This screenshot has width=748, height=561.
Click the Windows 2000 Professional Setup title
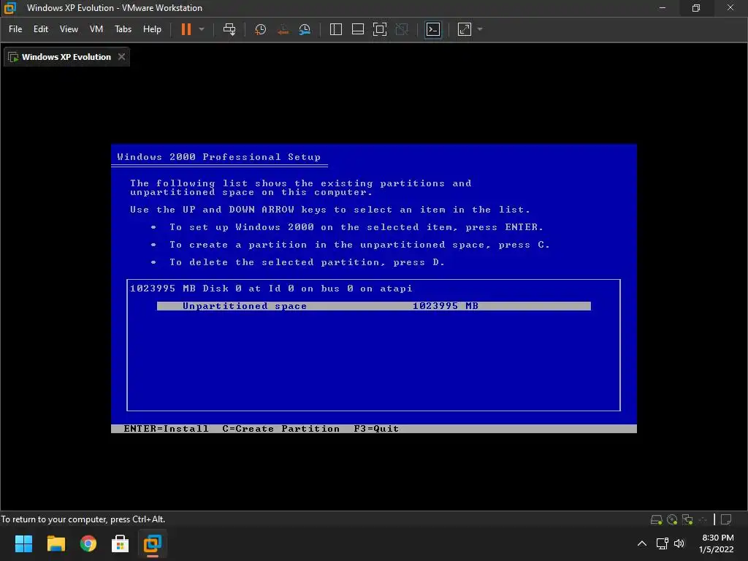(219, 157)
